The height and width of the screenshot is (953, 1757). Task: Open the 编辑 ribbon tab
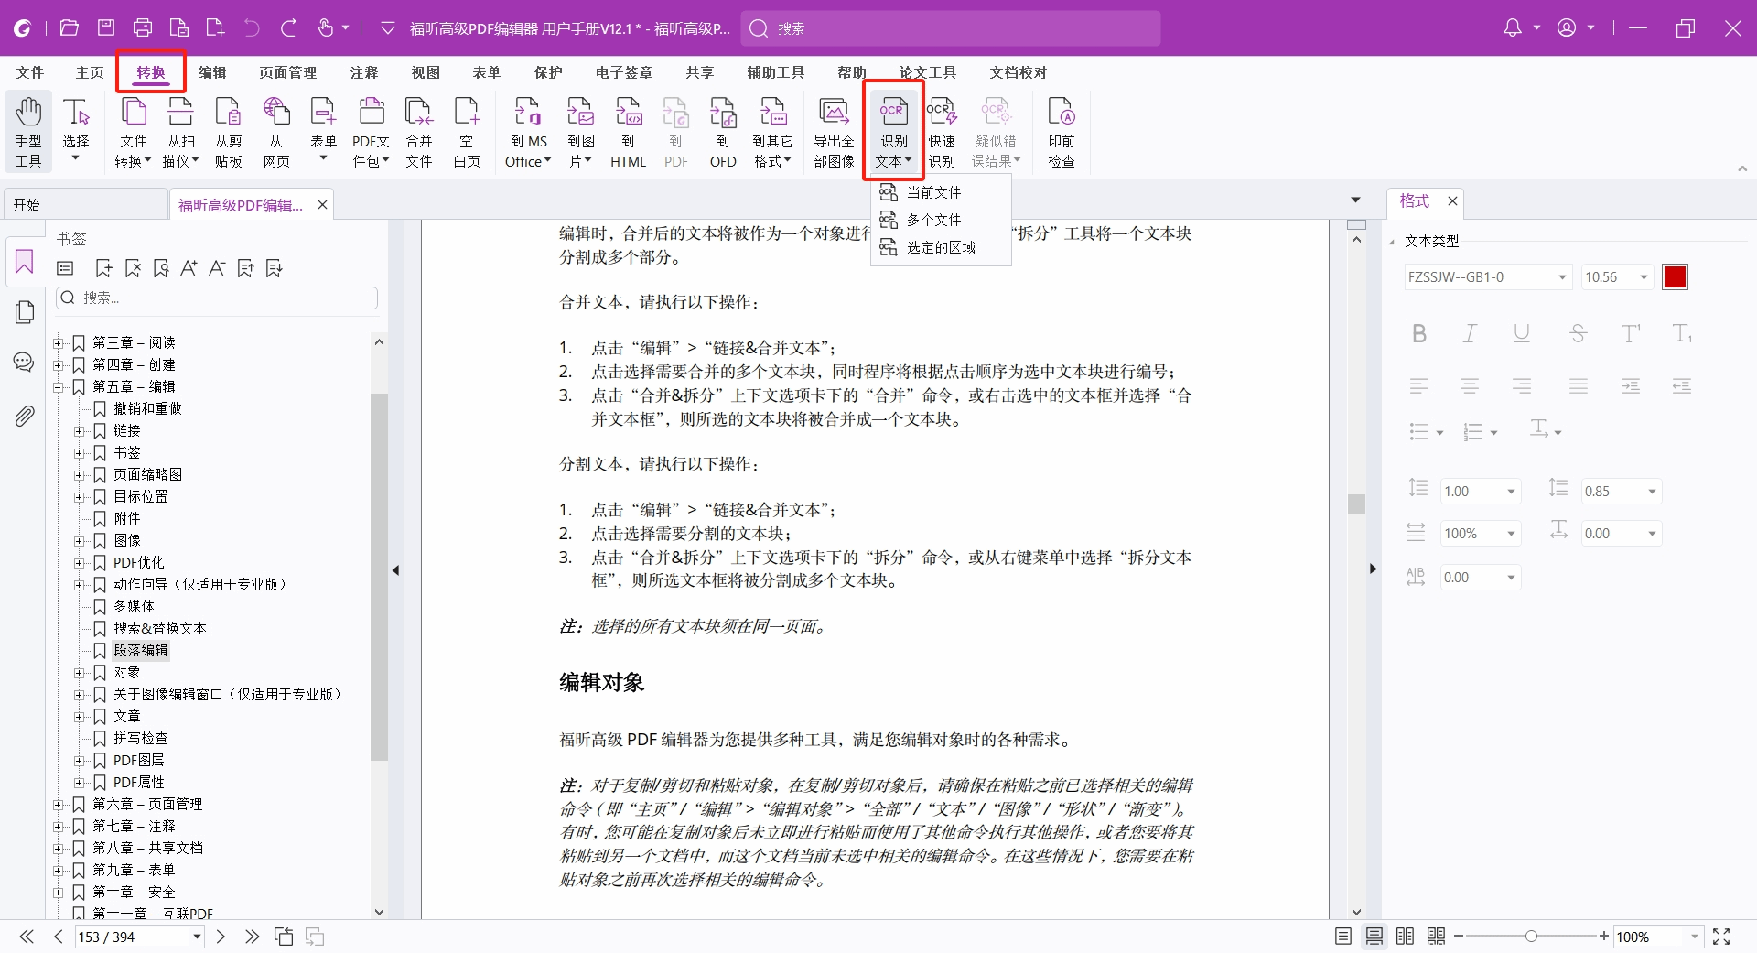pyautogui.click(x=212, y=72)
